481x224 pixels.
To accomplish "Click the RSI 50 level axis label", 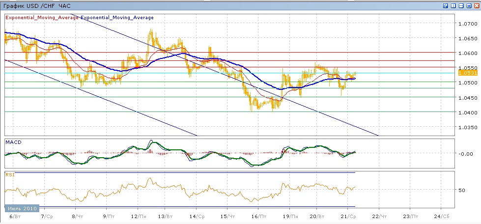I will pos(462,190).
